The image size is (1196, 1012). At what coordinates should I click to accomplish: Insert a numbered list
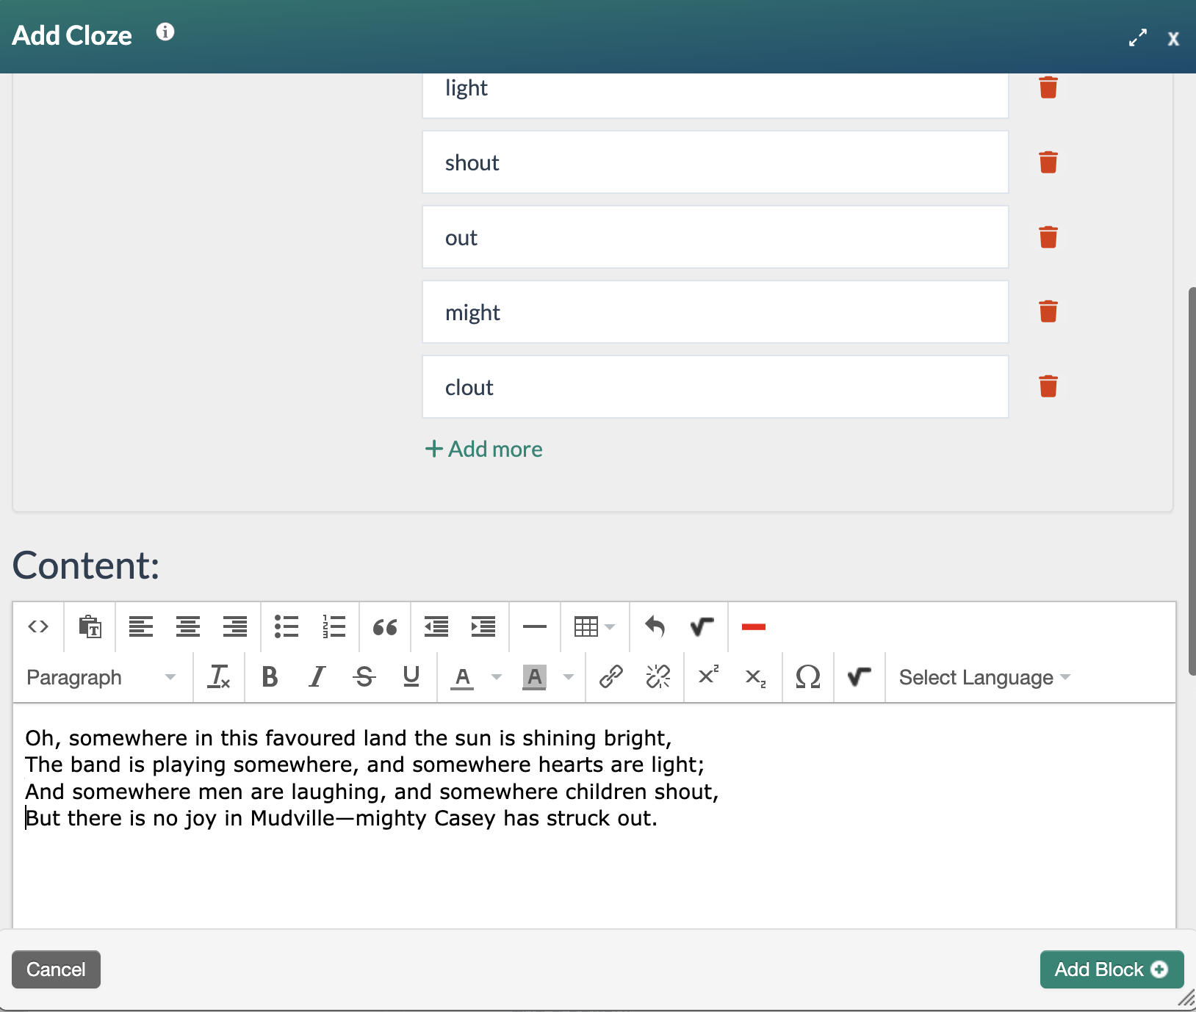point(334,626)
